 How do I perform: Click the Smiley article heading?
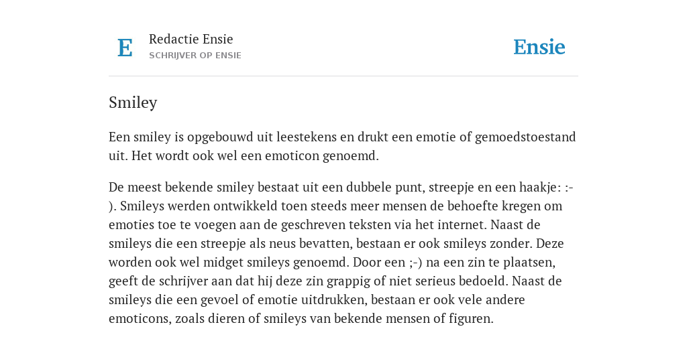(x=133, y=102)
